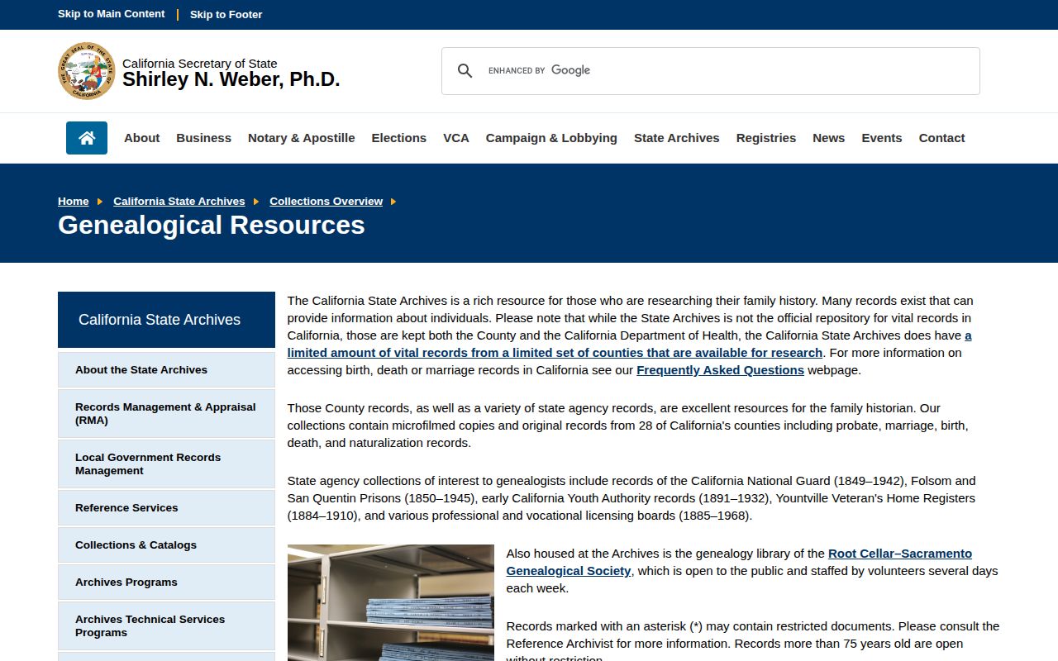Image resolution: width=1058 pixels, height=661 pixels.
Task: Select Registries in the navigation bar
Action: [765, 138]
